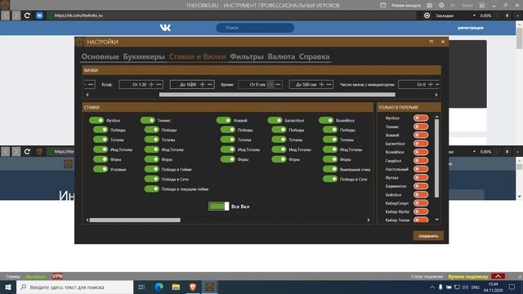Click the VK search field

[x=255, y=28]
